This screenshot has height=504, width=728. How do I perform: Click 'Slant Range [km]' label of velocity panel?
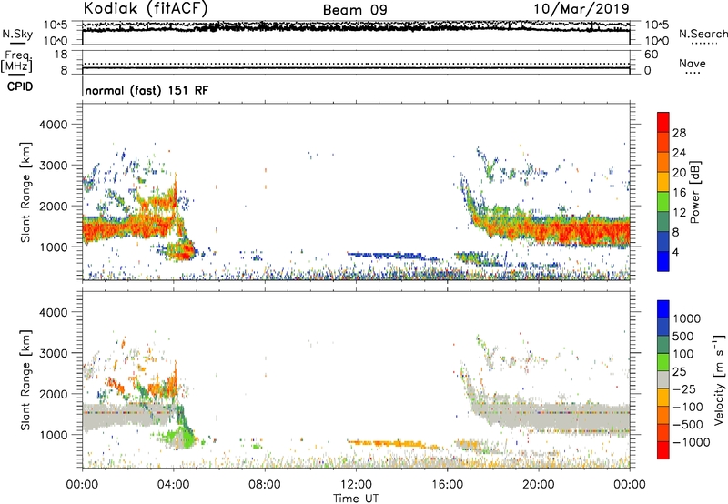(x=25, y=380)
